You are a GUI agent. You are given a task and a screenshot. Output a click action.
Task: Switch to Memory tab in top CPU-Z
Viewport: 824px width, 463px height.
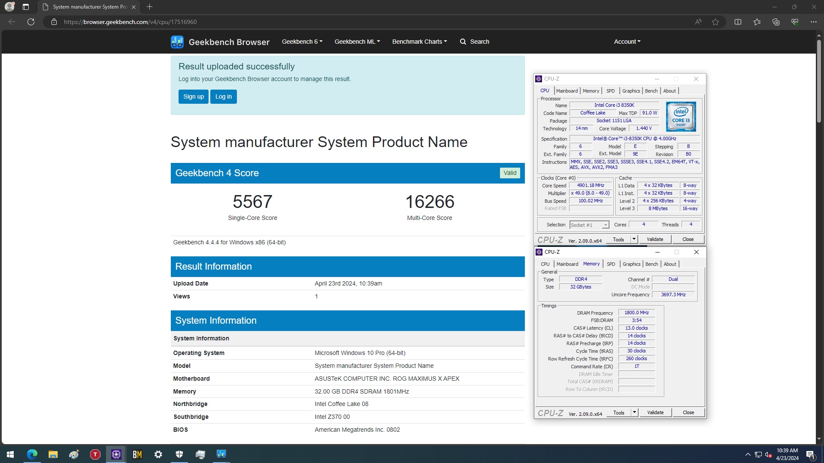(591, 91)
